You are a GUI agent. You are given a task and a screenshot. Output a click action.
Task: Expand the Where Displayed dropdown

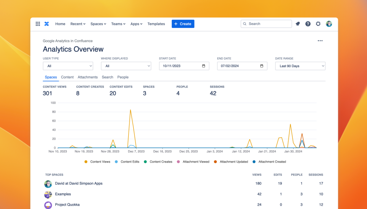pos(126,66)
